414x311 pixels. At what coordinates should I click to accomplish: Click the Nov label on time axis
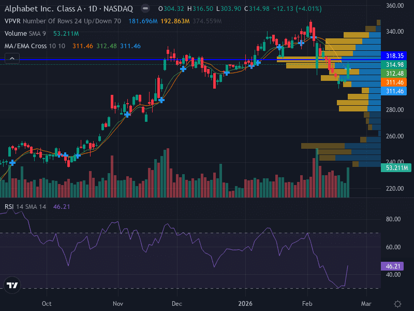pos(118,304)
